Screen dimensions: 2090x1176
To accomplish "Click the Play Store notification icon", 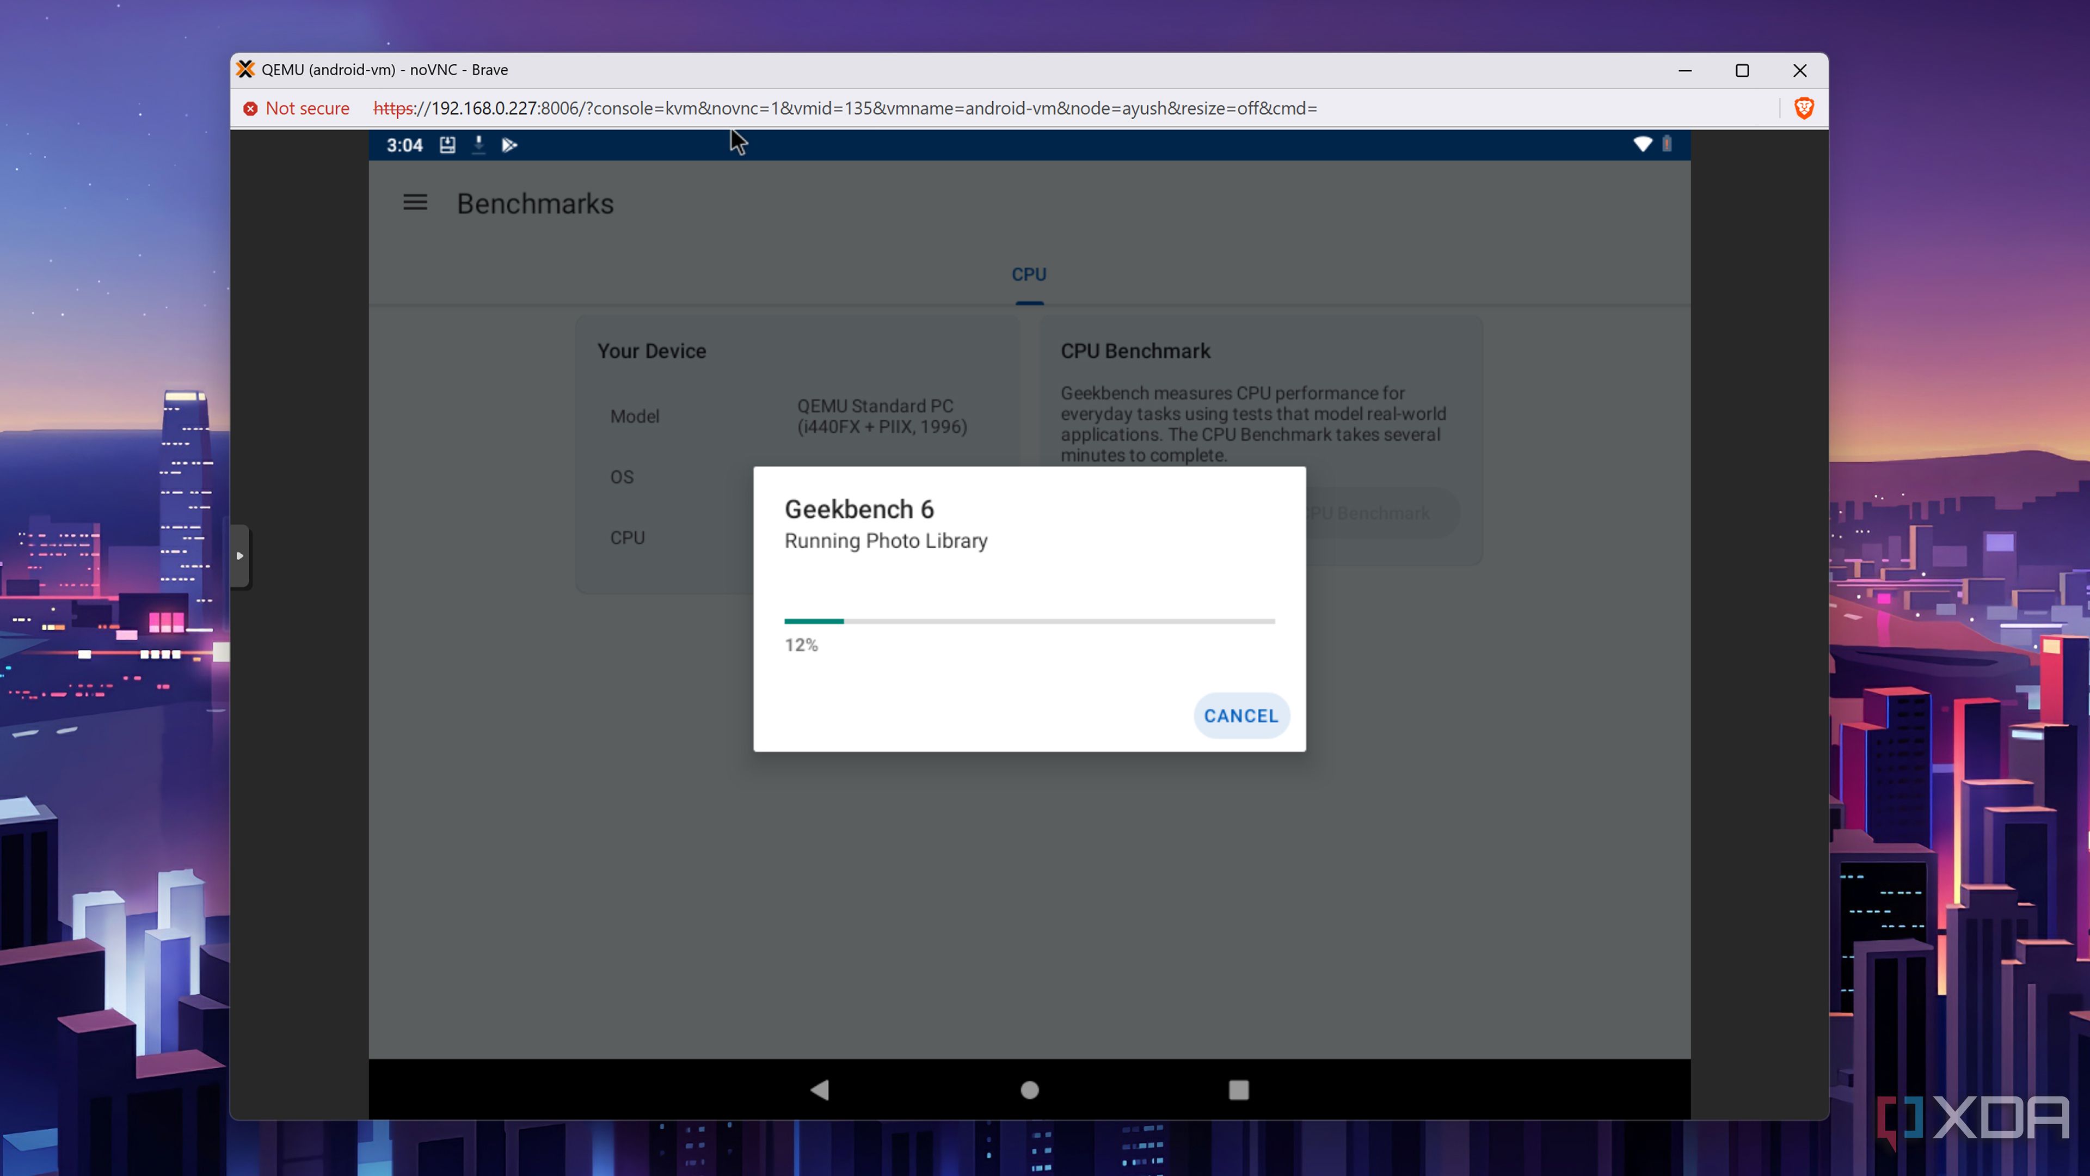I will tap(509, 144).
